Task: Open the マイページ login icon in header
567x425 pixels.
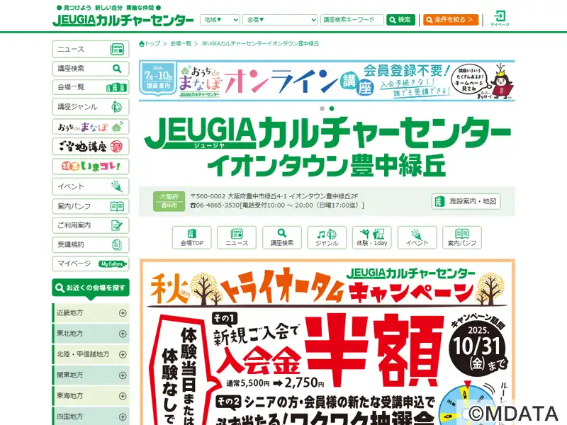Action: tap(500, 18)
